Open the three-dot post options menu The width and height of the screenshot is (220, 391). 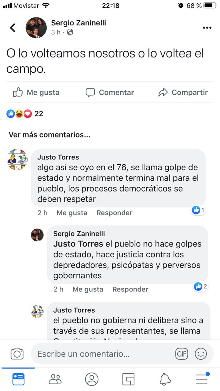[207, 28]
